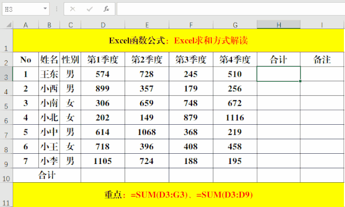Click the Enter checkmark icon in formula bar
The width and height of the screenshot is (345, 207).
89,9
